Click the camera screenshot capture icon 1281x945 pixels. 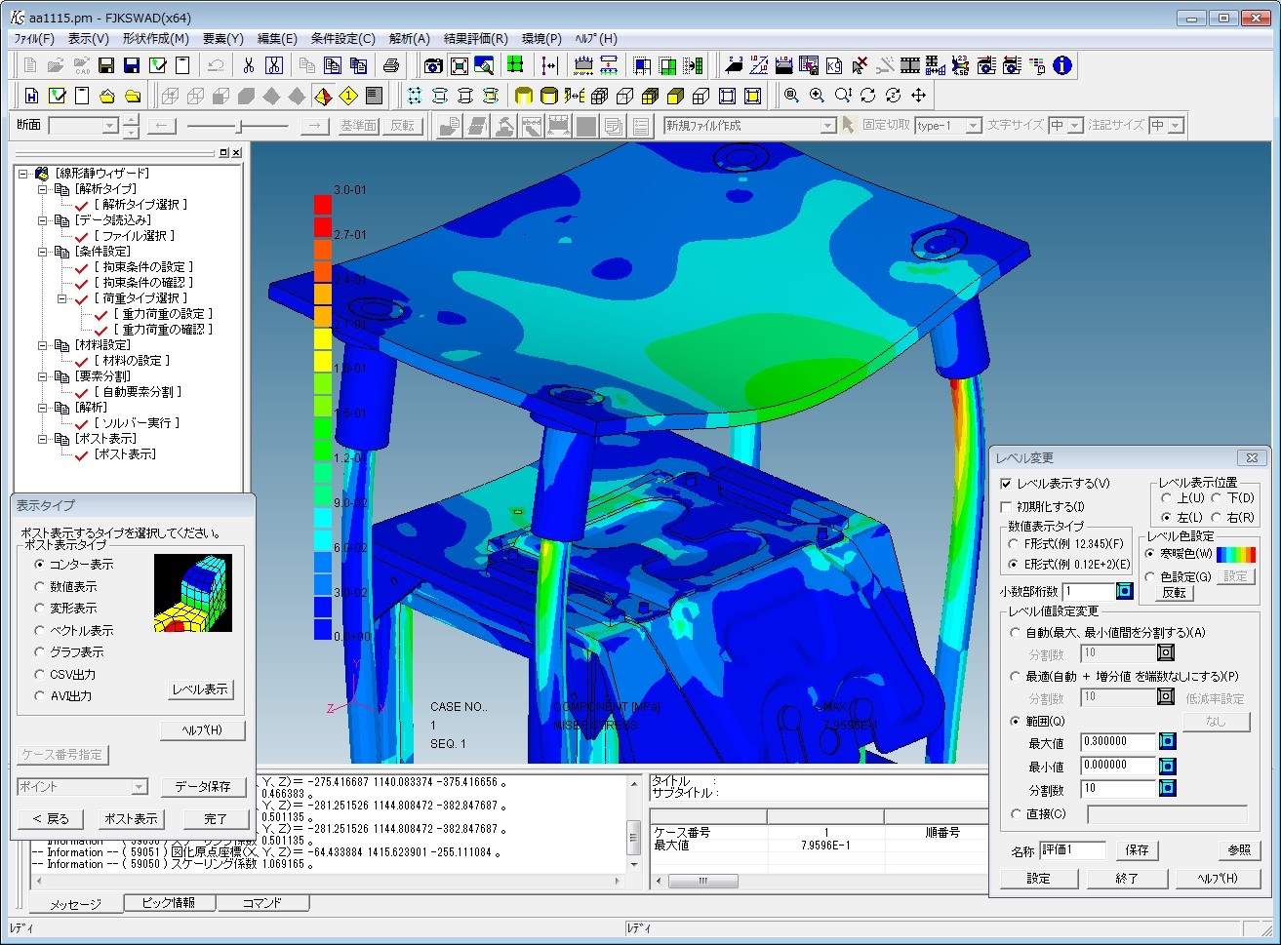point(433,65)
